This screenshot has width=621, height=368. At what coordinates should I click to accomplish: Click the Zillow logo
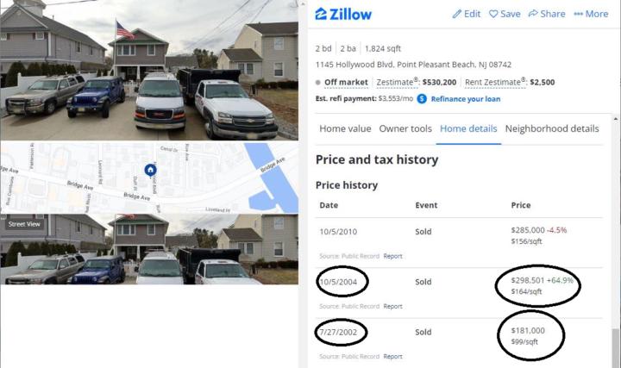342,14
